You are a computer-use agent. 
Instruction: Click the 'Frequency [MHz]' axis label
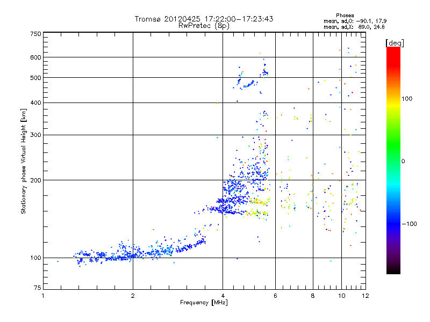(x=204, y=303)
